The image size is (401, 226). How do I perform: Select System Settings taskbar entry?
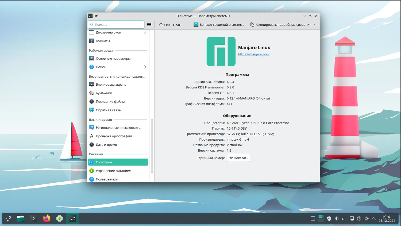click(72, 219)
